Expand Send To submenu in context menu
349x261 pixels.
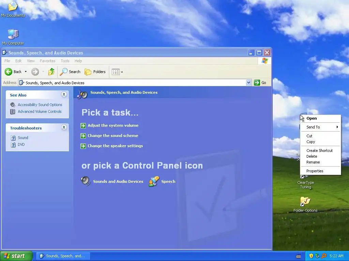coord(320,127)
